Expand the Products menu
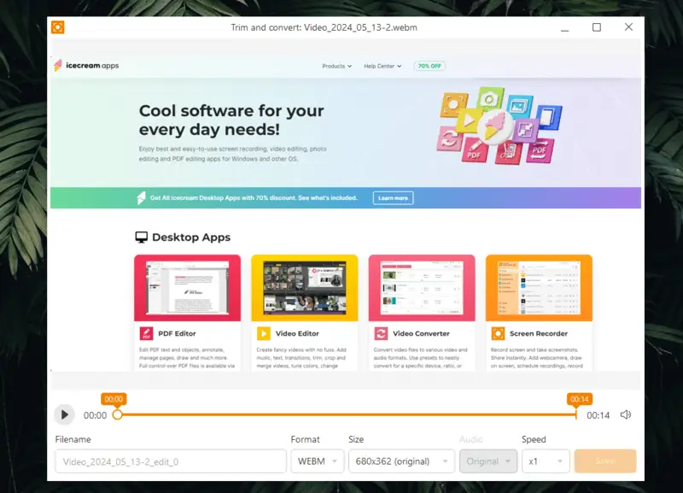The width and height of the screenshot is (683, 493). click(336, 67)
